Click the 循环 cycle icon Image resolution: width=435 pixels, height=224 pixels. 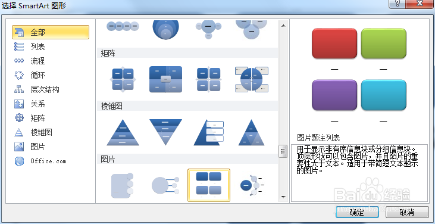point(19,75)
